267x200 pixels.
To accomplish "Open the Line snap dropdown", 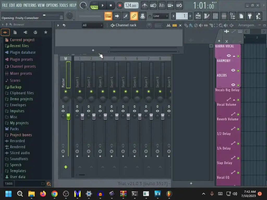I will 160,16.
